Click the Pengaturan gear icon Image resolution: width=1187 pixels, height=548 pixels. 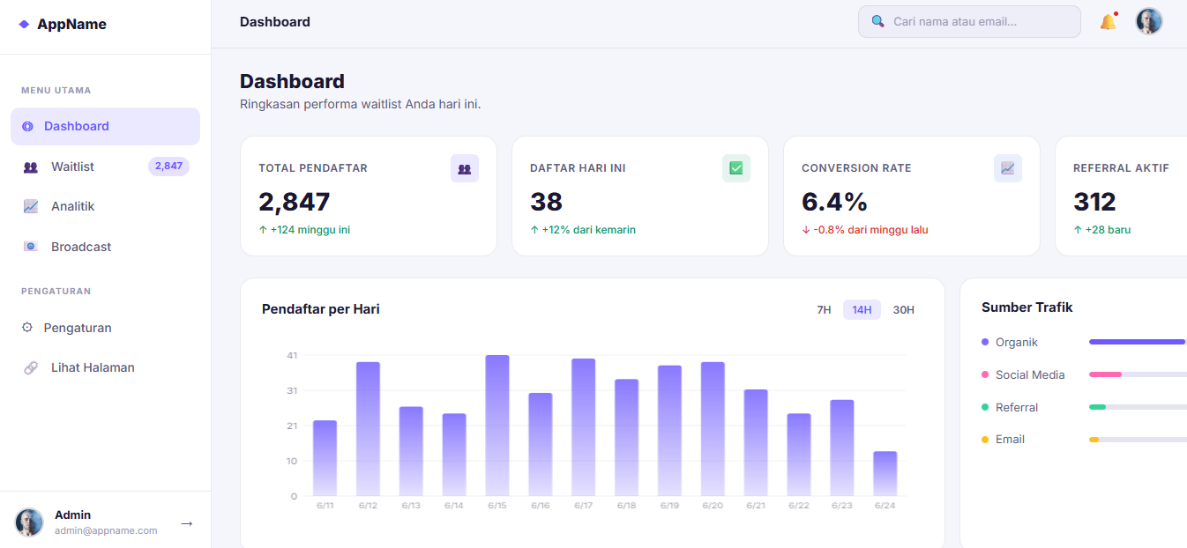tap(27, 328)
